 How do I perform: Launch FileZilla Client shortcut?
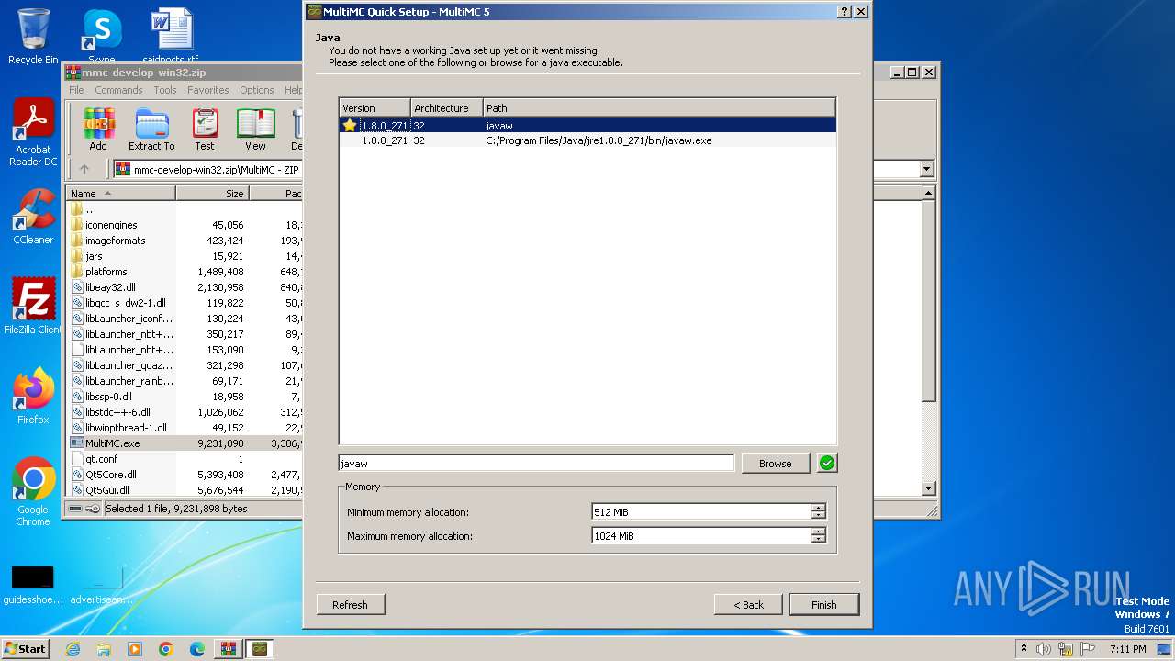click(x=33, y=307)
